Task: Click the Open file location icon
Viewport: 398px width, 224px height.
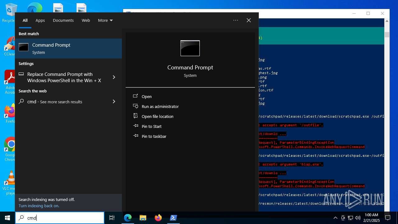Action: [135, 116]
